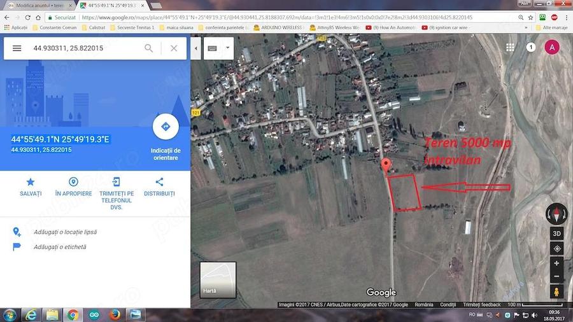Show your location with target icon
This screenshot has width=573, height=322.
[556, 249]
